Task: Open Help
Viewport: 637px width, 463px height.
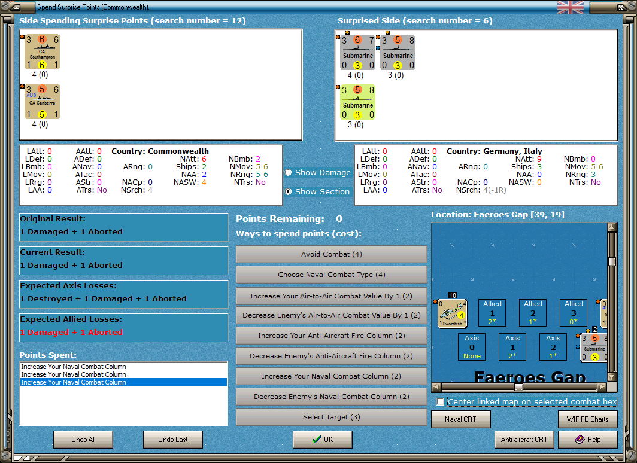Action: click(588, 440)
